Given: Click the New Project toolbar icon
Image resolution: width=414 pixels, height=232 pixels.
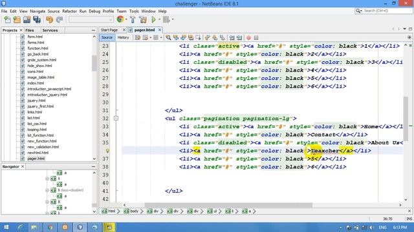Looking at the screenshot, I should coord(17,19).
